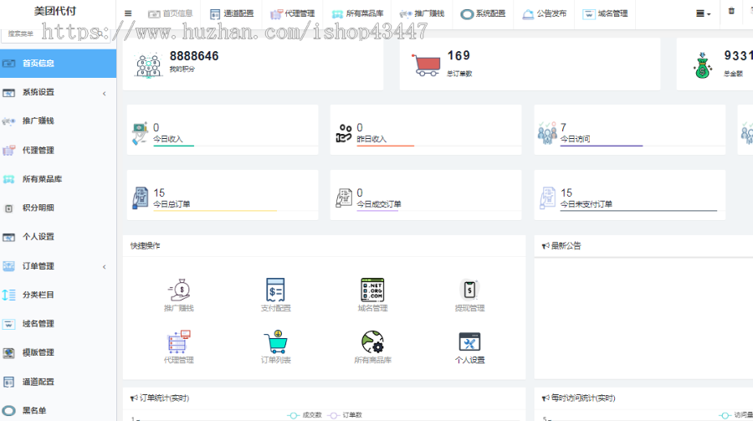Select 积分明细 in the sidebar
This screenshot has width=753, height=421.
click(38, 208)
